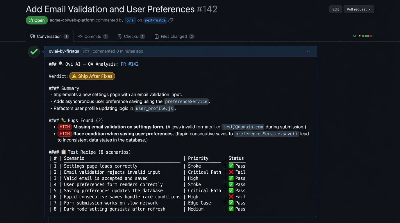Click the Pass check icon for scenario 8
The height and width of the screenshot is (223, 400).
[231, 209]
